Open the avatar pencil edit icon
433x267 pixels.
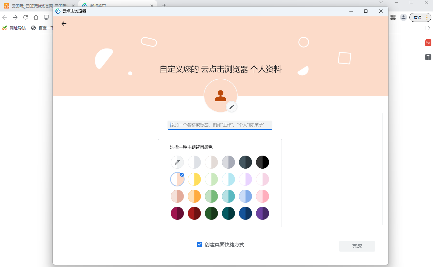coord(232,107)
